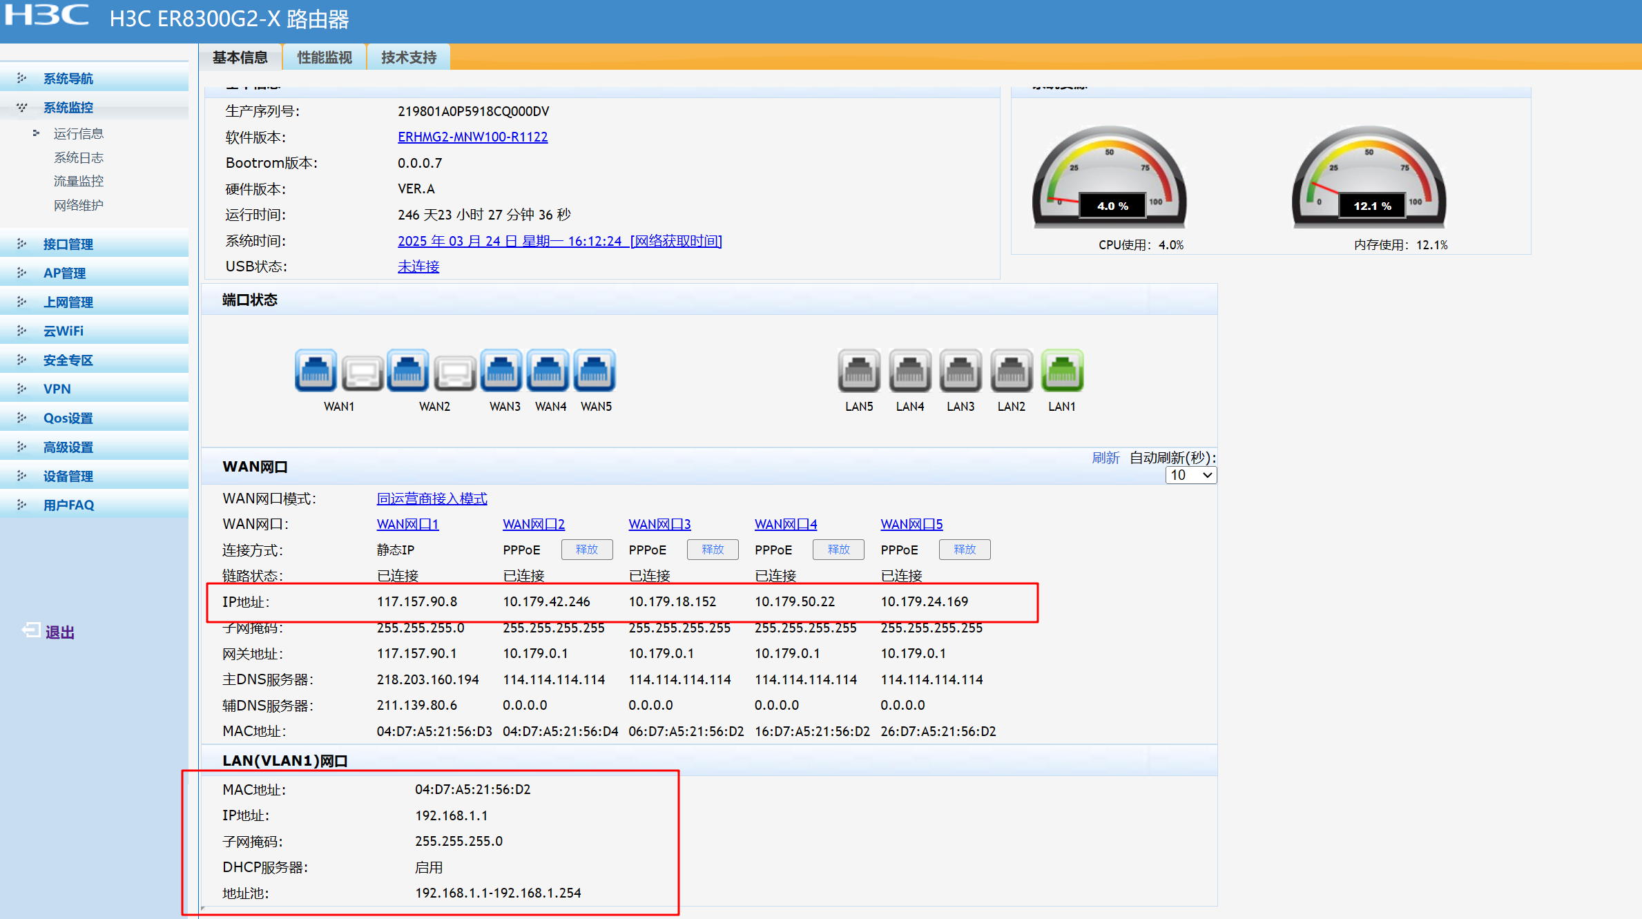Click the CPU usage gauge

click(x=1109, y=177)
